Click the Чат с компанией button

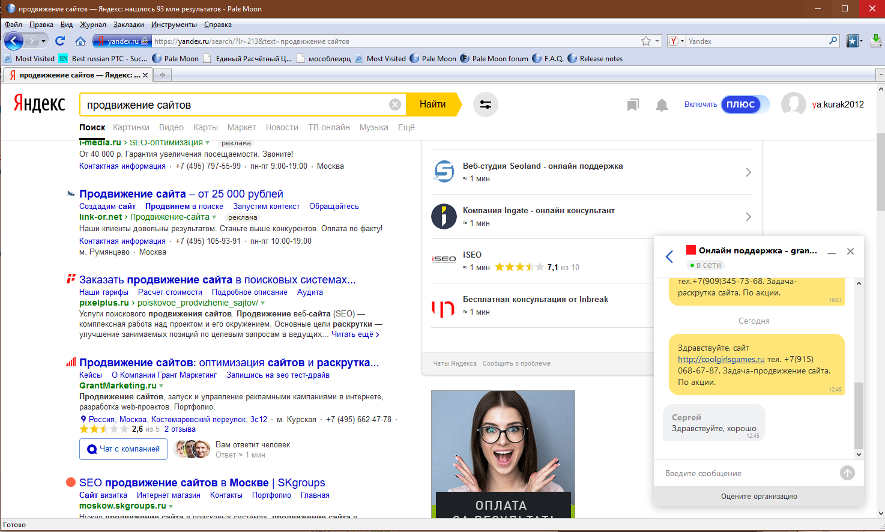tap(123, 449)
